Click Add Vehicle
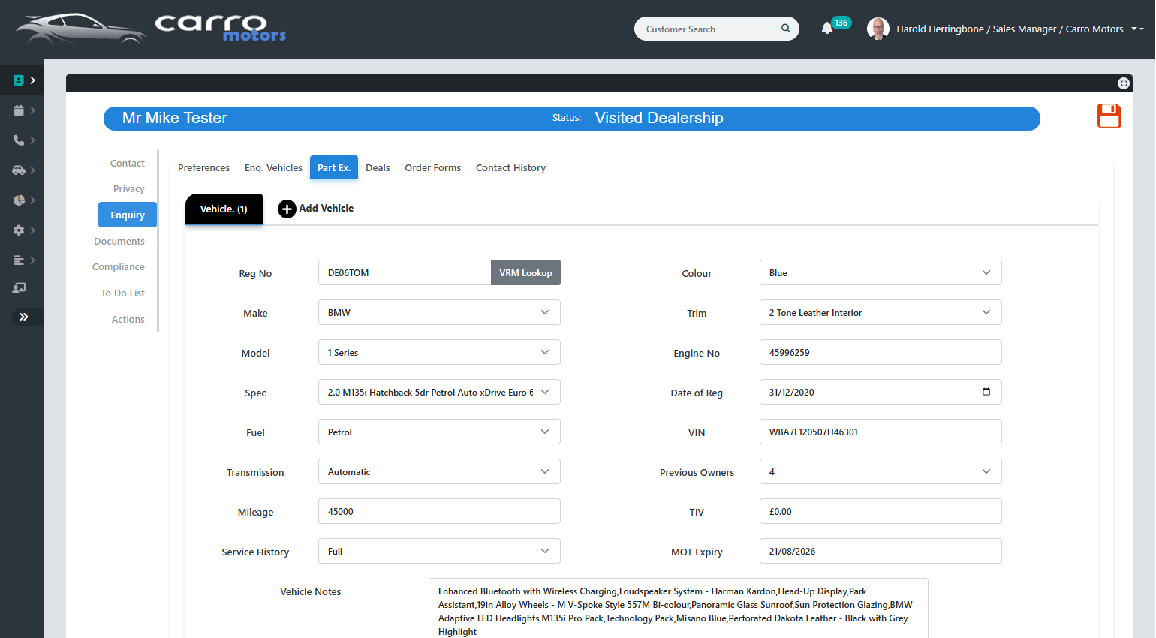Viewport: 1156px width, 638px height. click(316, 209)
